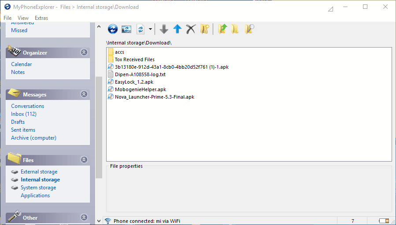
Task: Open the View menu
Action: coord(23,18)
